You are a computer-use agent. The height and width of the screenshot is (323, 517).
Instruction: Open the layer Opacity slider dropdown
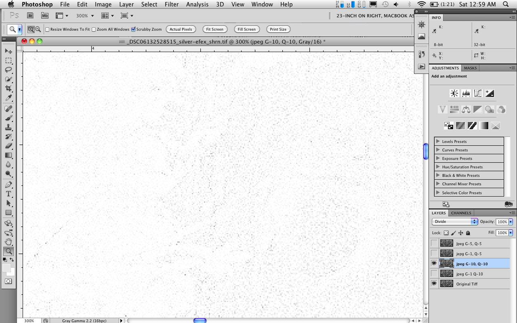[511, 222]
